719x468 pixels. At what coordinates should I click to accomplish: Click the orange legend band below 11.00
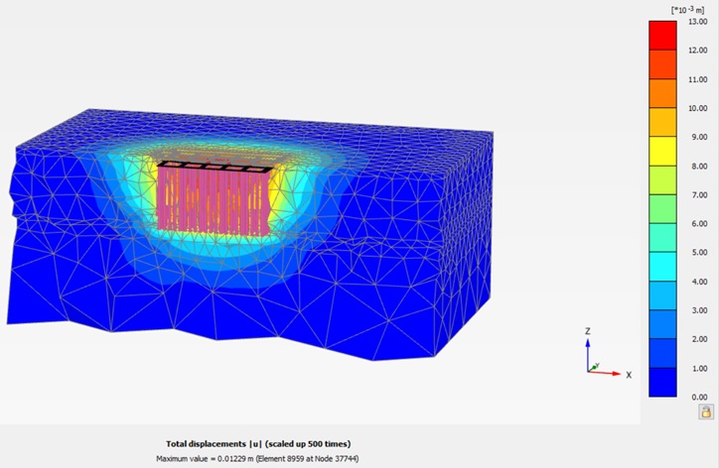[661, 93]
